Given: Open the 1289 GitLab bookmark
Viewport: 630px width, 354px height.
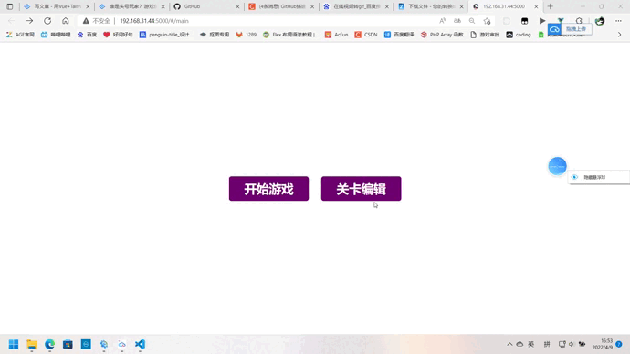Looking at the screenshot, I should pyautogui.click(x=246, y=35).
